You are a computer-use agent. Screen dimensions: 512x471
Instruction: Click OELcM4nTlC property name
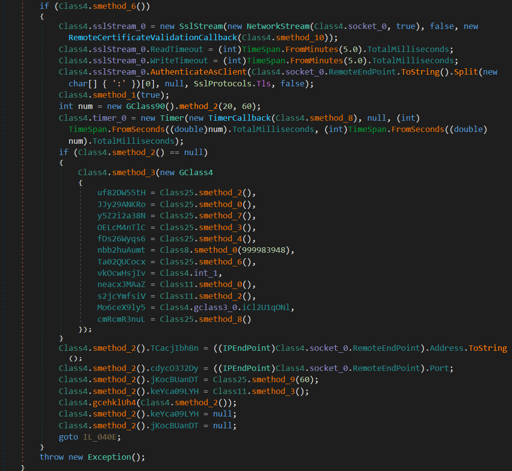121,227
